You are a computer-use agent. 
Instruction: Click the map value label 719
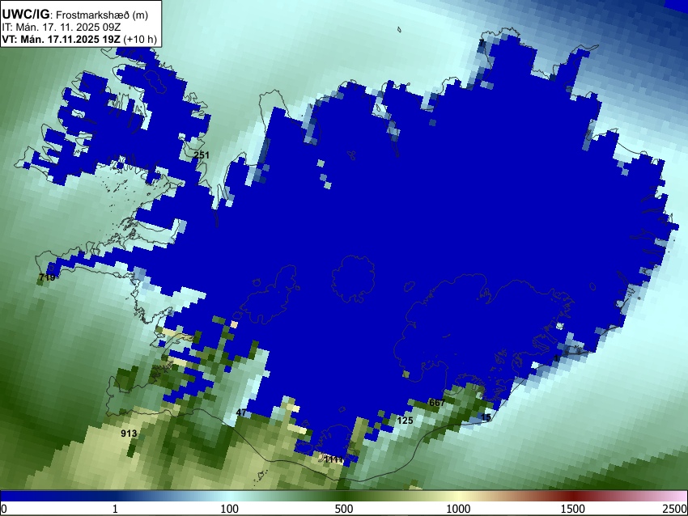tap(47, 277)
